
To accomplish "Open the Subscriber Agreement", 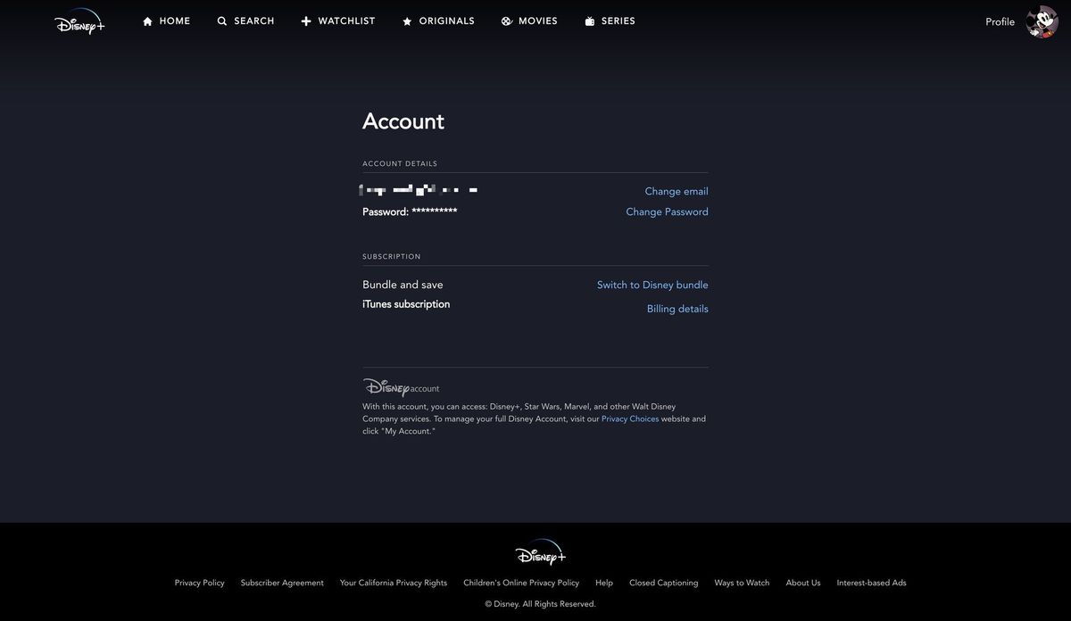I will (282, 581).
